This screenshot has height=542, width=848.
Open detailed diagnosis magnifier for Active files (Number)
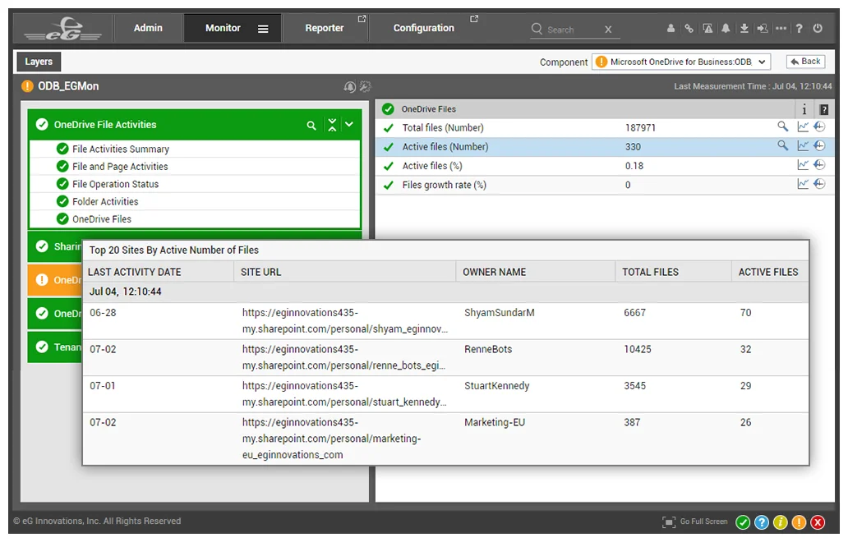[782, 145]
